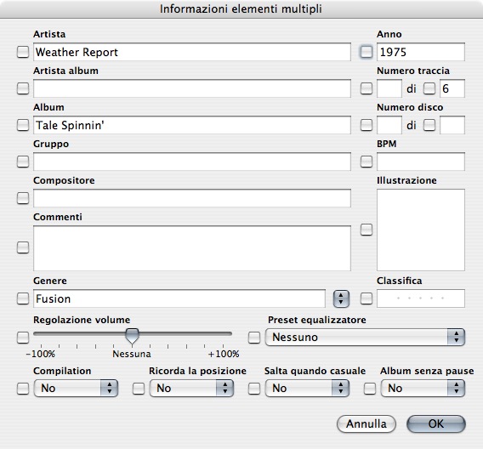The height and width of the screenshot is (449, 483).
Task: Click the Artista field with Weather Report
Action: 192,52
